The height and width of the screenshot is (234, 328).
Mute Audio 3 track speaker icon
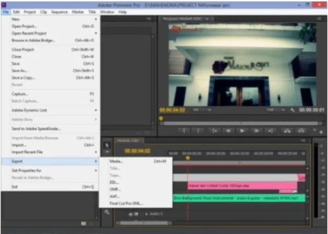tap(131, 214)
